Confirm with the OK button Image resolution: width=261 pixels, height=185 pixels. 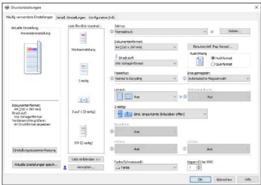(x=200, y=179)
